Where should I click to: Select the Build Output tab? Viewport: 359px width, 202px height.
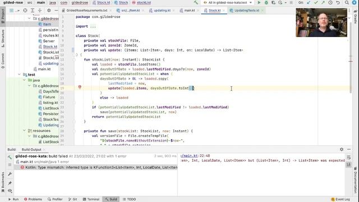click(x=31, y=150)
